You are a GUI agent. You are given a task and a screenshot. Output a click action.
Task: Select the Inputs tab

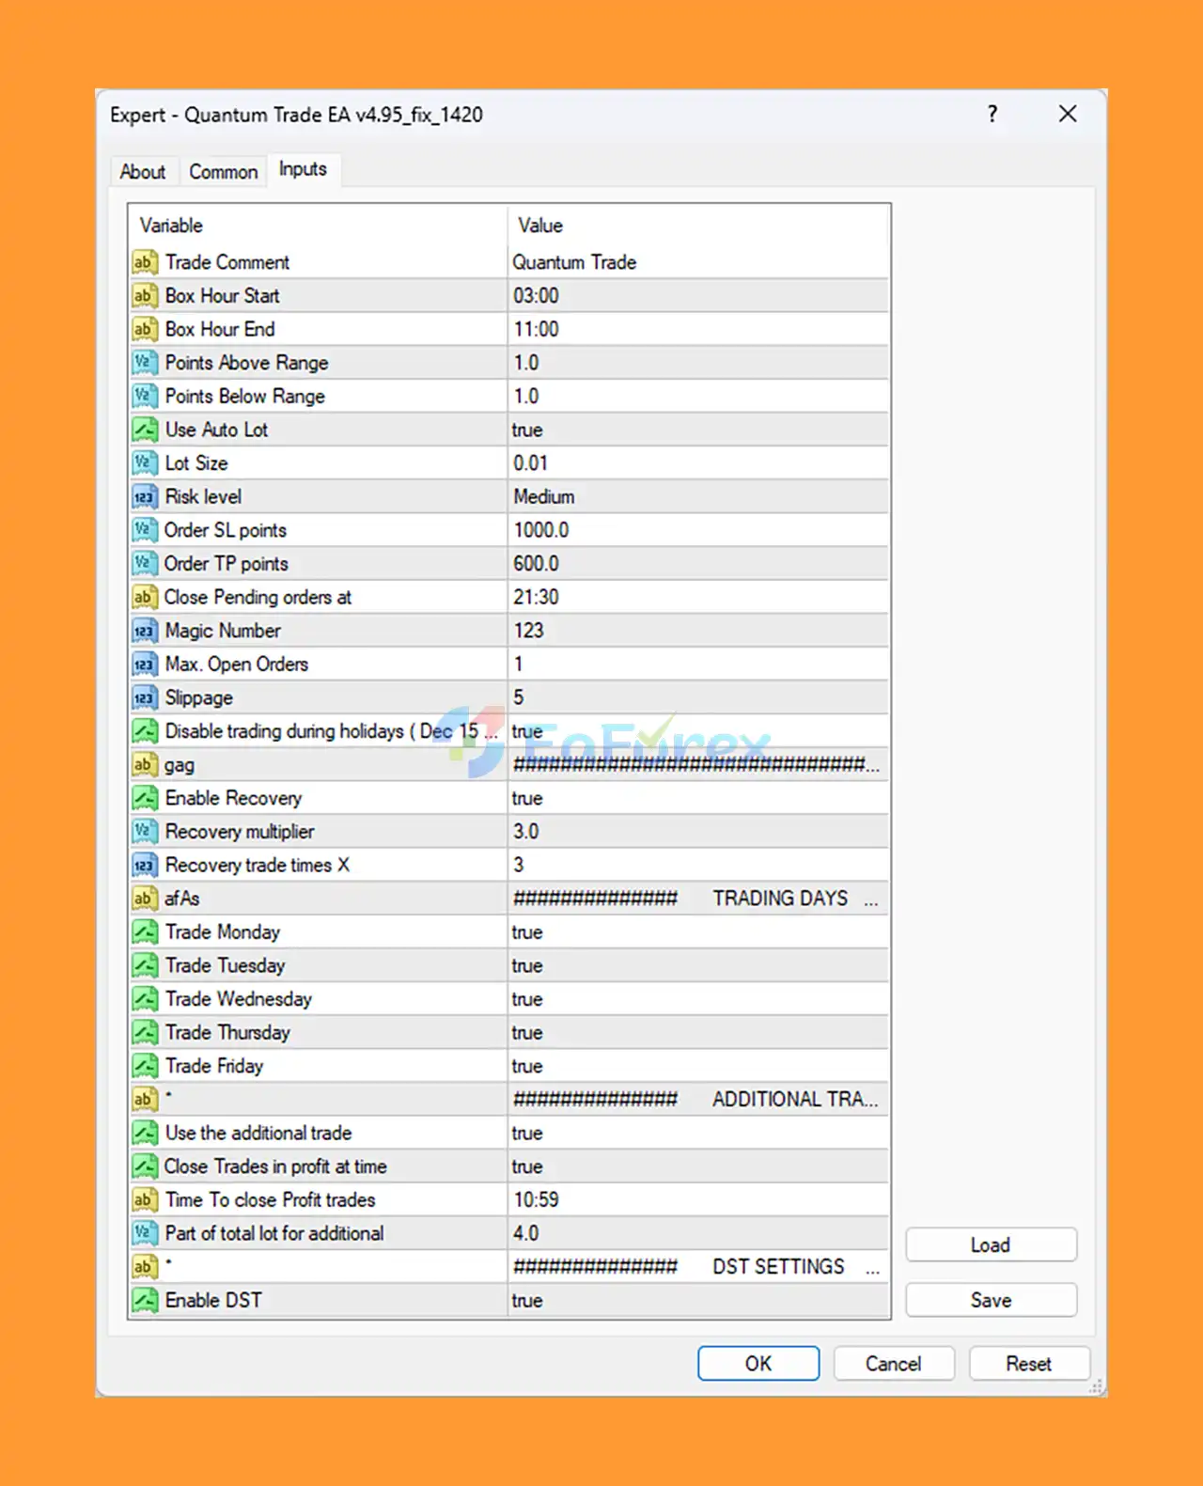point(303,169)
